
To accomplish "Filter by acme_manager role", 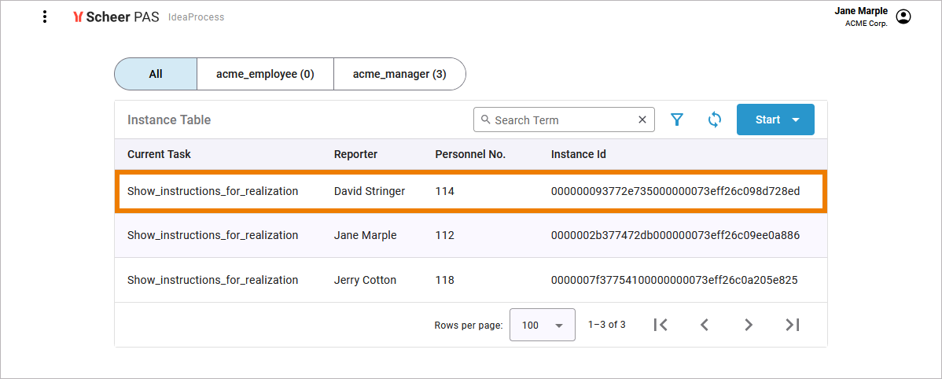I will click(399, 74).
